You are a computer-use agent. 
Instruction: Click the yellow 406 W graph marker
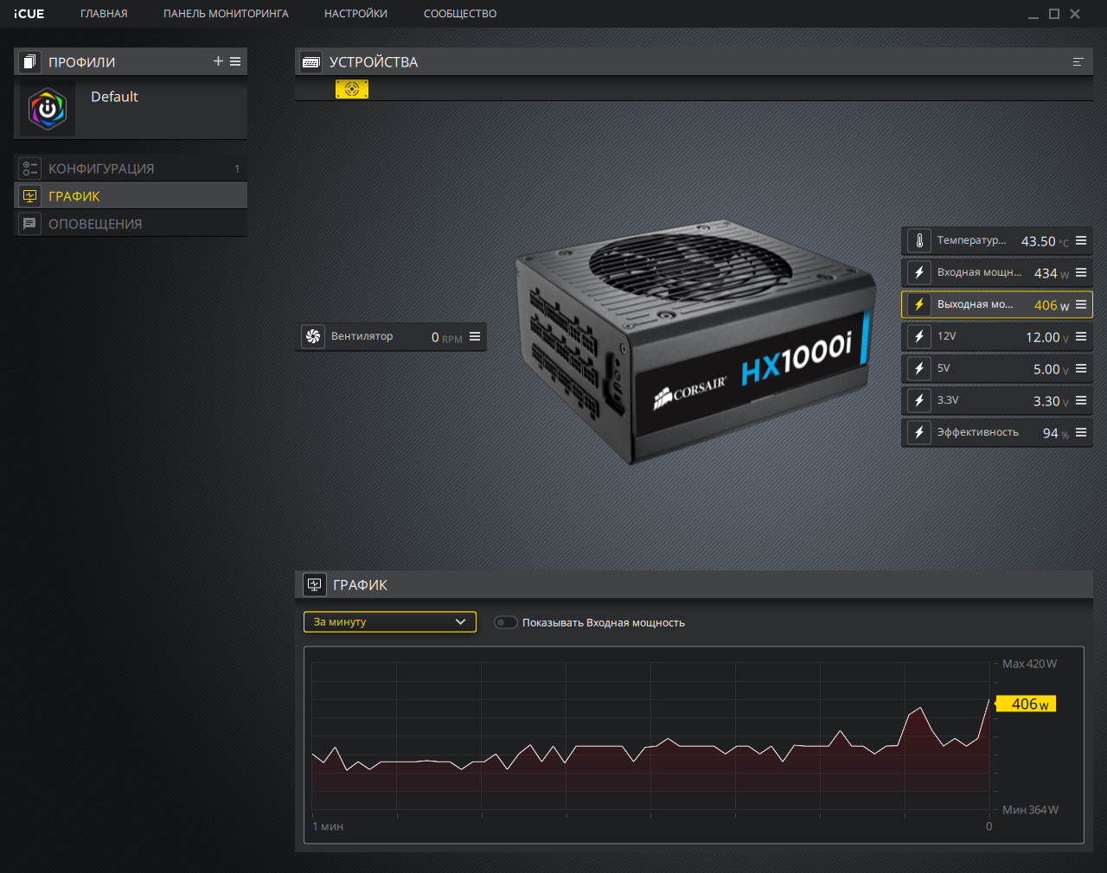(x=1026, y=704)
